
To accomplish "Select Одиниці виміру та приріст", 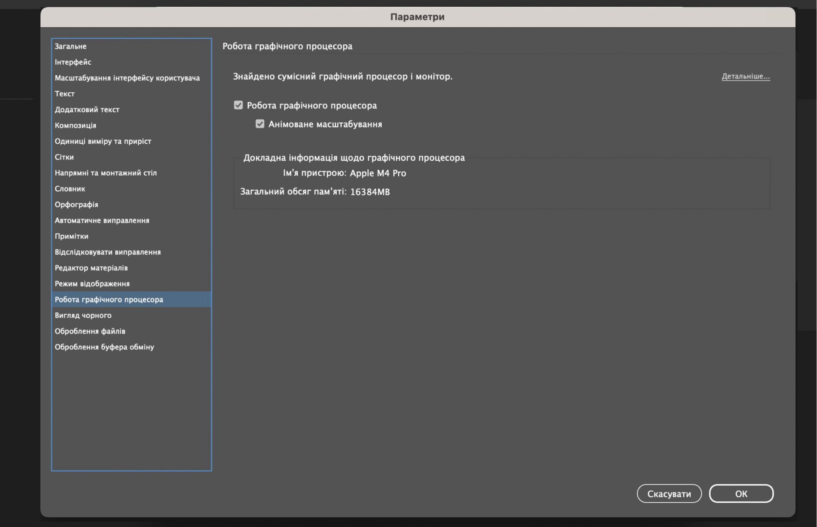I will click(103, 141).
